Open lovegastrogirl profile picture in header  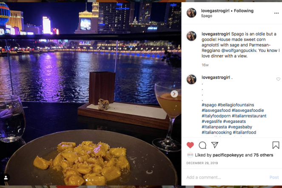(x=191, y=13)
